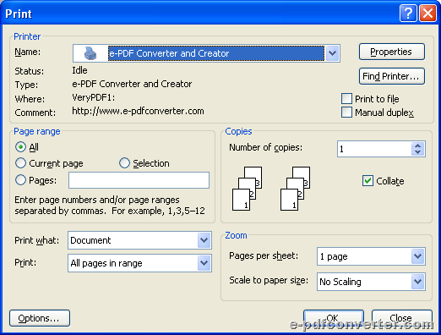Confirm printing with OK button
The width and height of the screenshot is (441, 335).
334,319
